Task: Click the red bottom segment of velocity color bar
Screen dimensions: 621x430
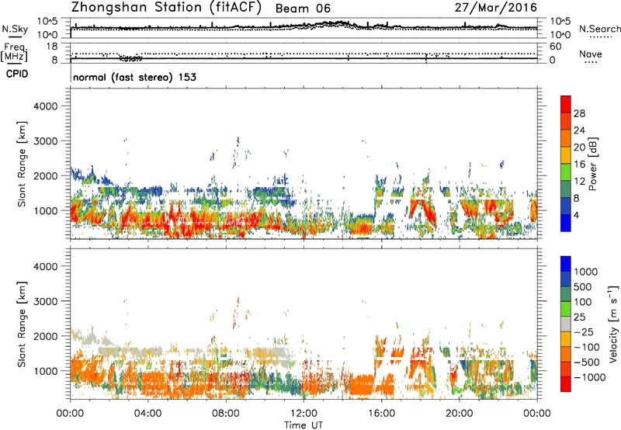Action: 566,384
